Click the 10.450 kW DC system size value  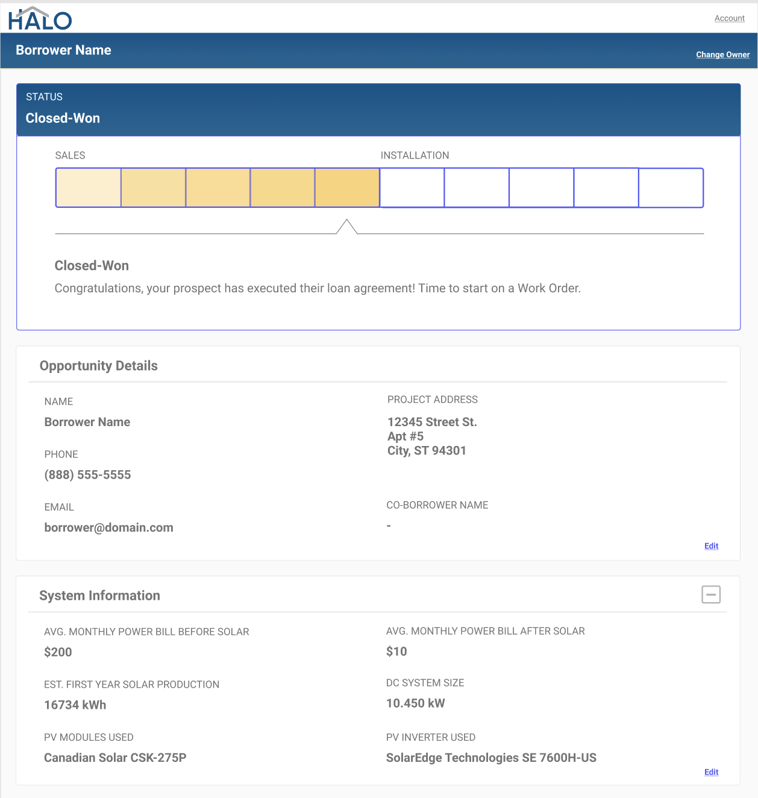click(x=416, y=703)
